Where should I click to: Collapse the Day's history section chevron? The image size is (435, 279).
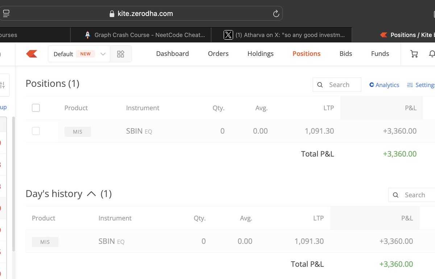(91, 194)
